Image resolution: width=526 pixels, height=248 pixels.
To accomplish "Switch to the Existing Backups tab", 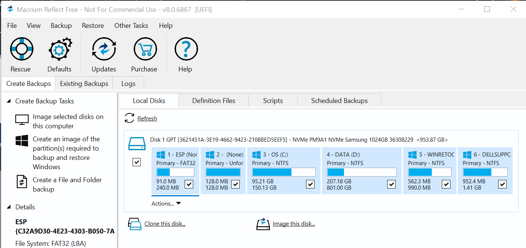I will coord(84,84).
